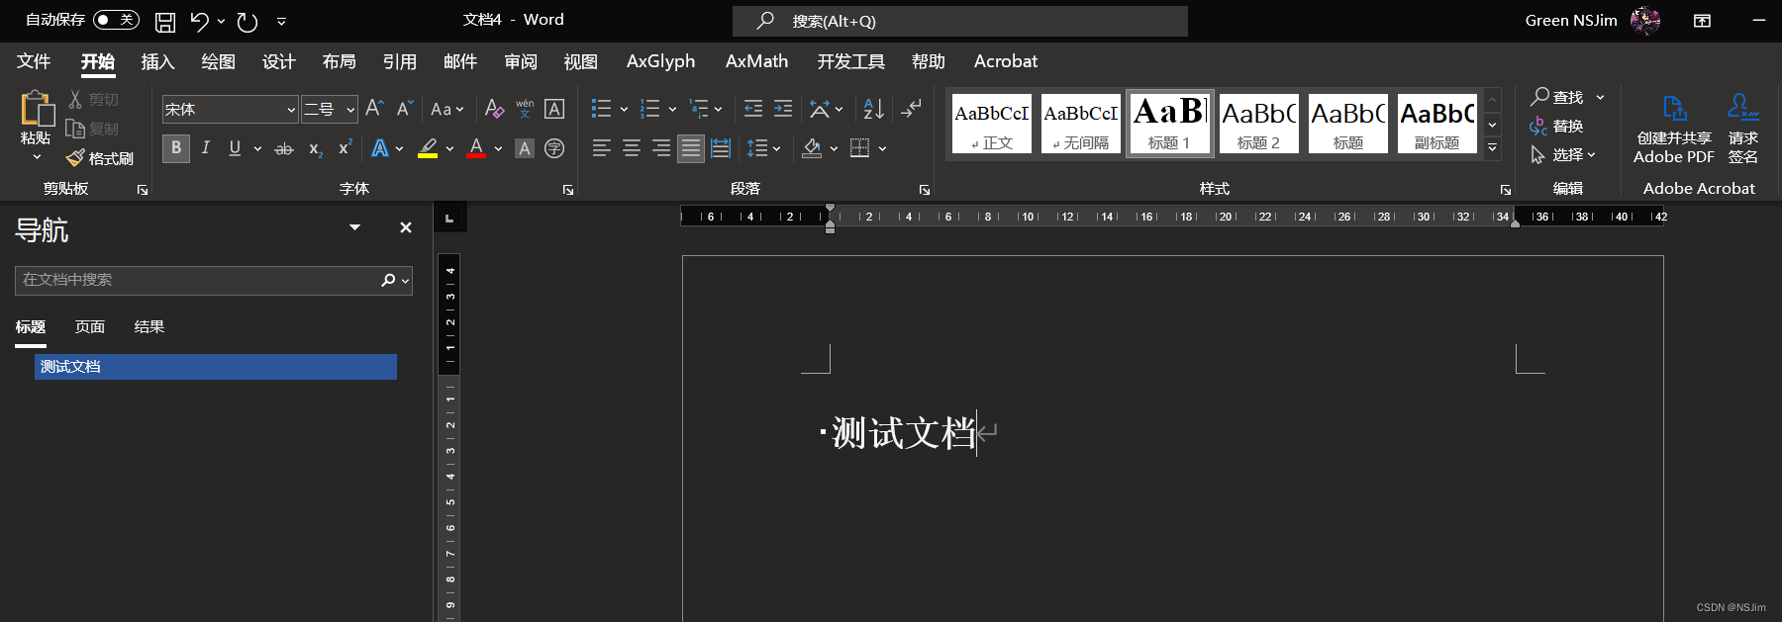The height and width of the screenshot is (622, 1782).
Task: Toggle Strikethrough formatting
Action: (284, 148)
